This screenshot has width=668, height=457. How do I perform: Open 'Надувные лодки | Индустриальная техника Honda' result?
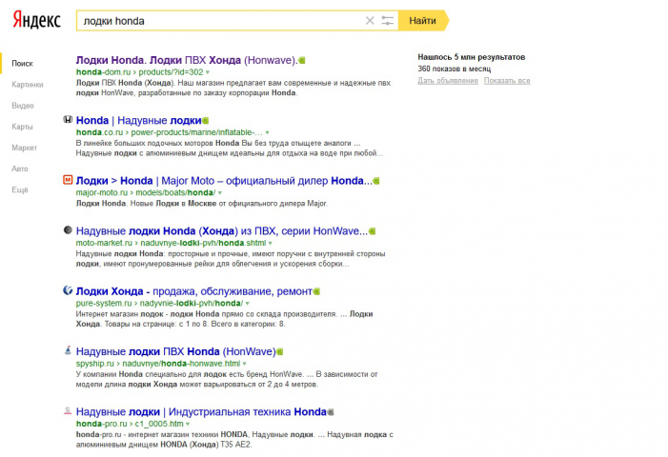point(201,412)
